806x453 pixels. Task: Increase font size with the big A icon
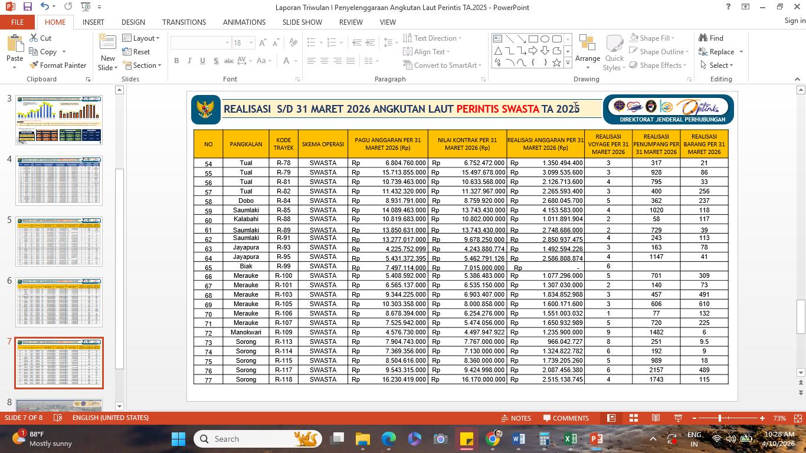tap(263, 43)
